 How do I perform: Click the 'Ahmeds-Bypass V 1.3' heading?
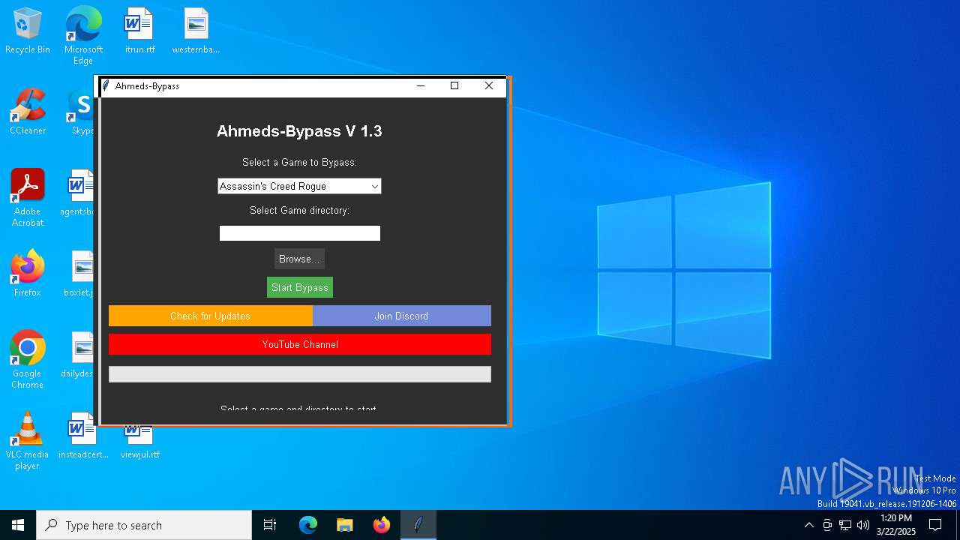coord(299,131)
